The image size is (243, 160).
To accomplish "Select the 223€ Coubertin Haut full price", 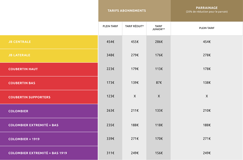I will (x=110, y=69).
